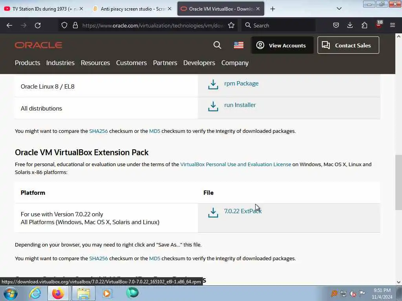The width and height of the screenshot is (402, 301).
Task: Click download icon beside 7.0.22 ExtPack
Action: [213, 212]
